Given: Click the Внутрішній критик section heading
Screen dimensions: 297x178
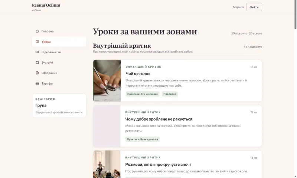Looking at the screenshot, I should pyautogui.click(x=122, y=46).
